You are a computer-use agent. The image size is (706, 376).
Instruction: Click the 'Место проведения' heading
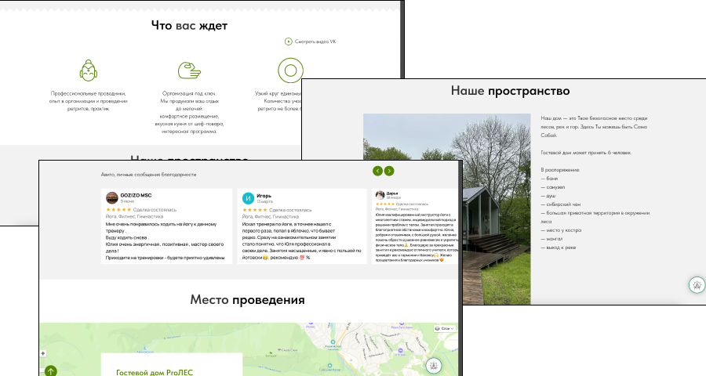(247, 299)
